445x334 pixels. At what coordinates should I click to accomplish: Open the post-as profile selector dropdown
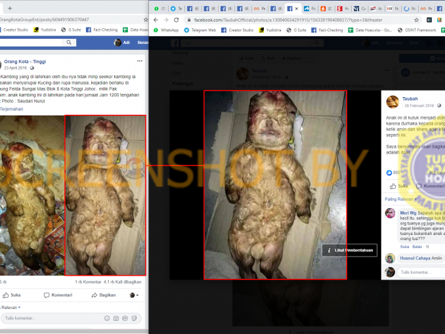click(134, 295)
